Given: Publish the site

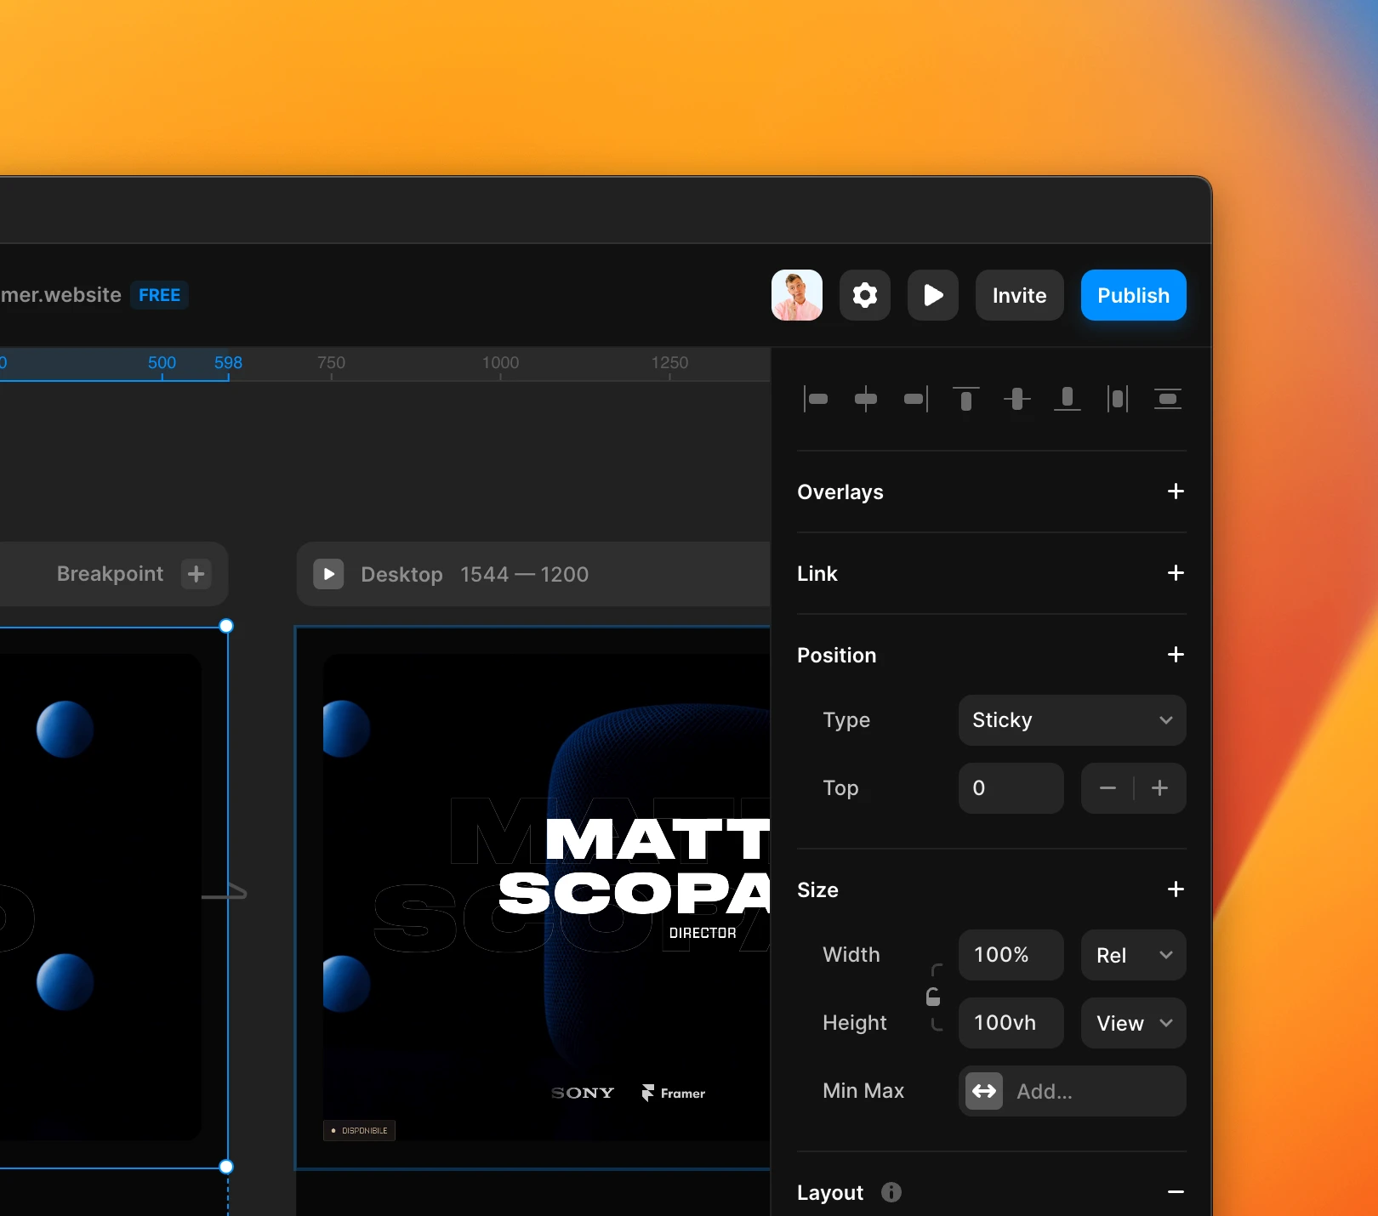Looking at the screenshot, I should pyautogui.click(x=1133, y=295).
